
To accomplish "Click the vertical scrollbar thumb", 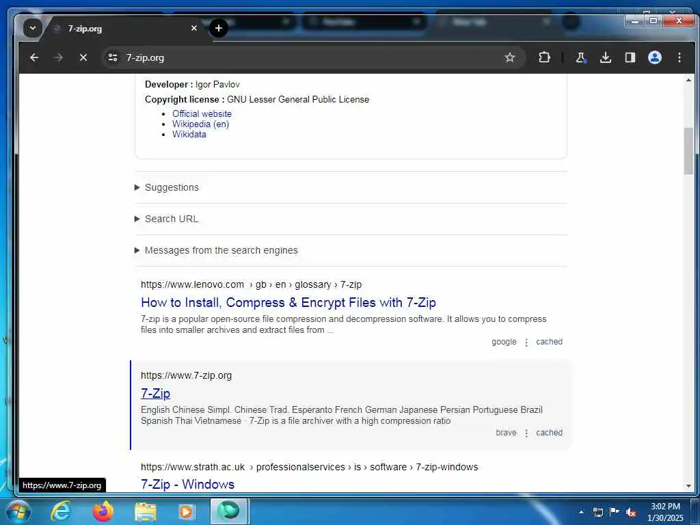I will pos(688,151).
